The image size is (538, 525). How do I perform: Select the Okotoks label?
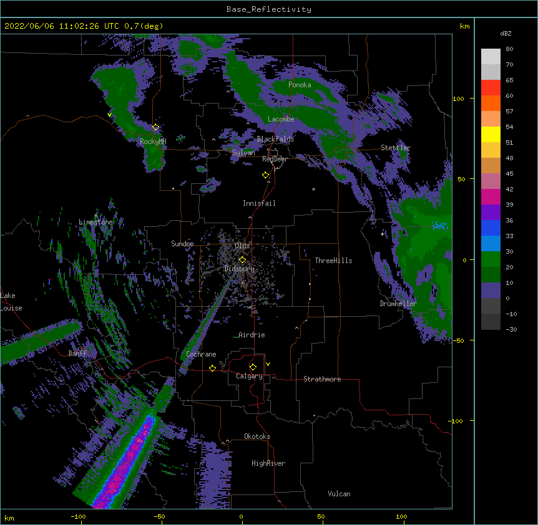click(257, 436)
